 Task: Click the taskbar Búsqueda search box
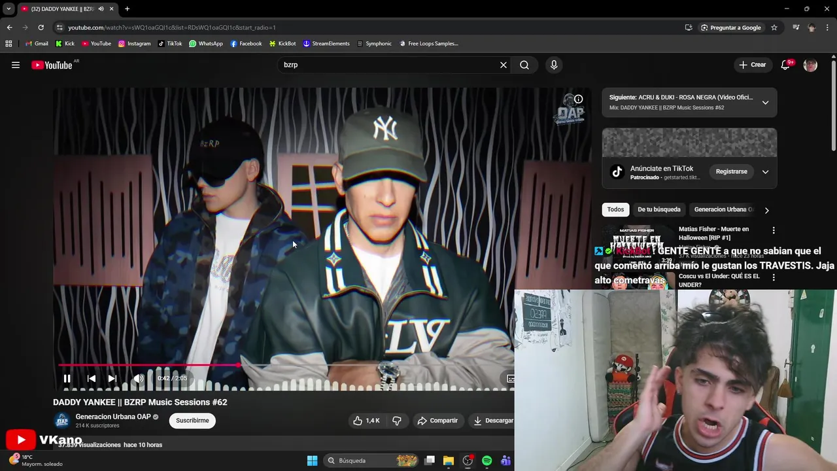tap(372, 461)
